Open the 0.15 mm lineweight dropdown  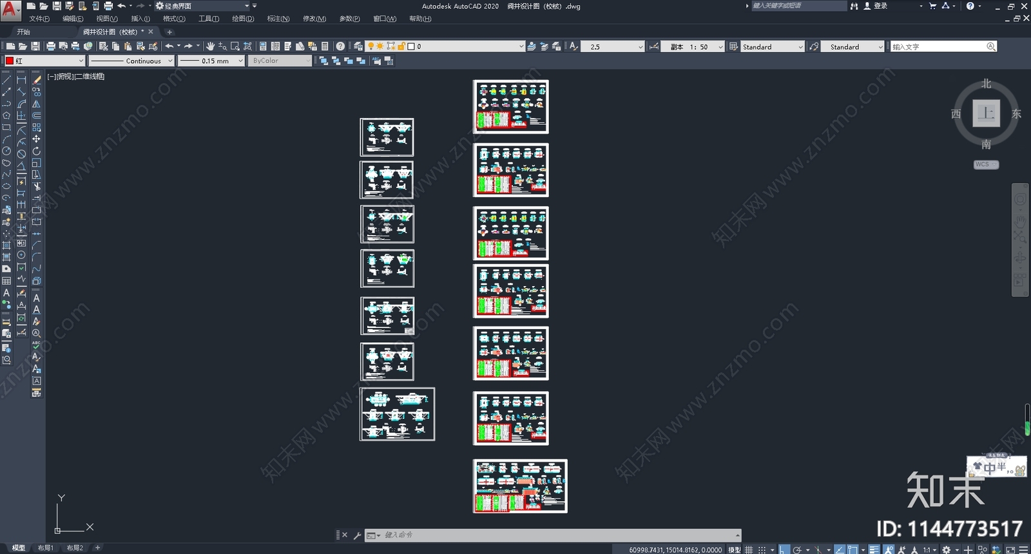tap(211, 61)
